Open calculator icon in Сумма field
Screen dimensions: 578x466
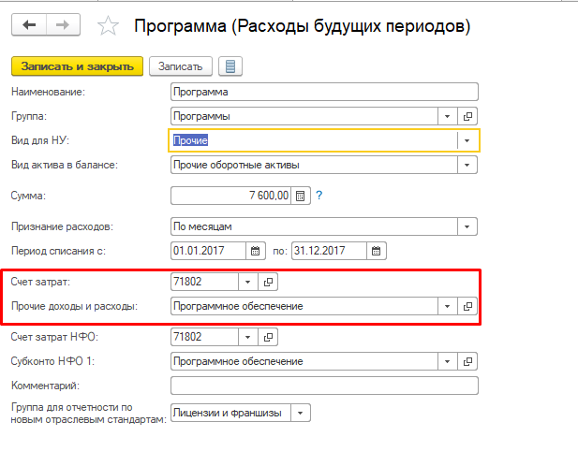pyautogui.click(x=300, y=196)
